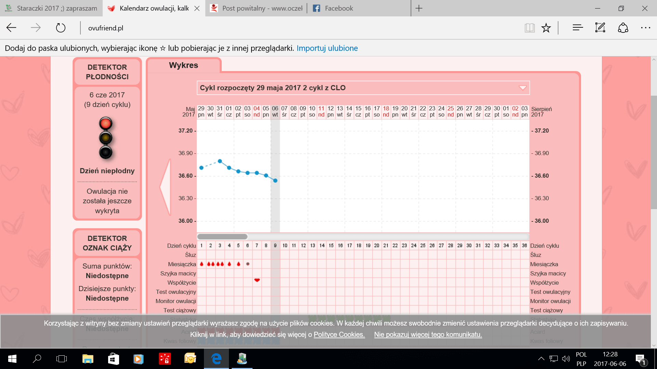Show hidden system tray icons chevron
This screenshot has width=657, height=369.
(x=541, y=358)
